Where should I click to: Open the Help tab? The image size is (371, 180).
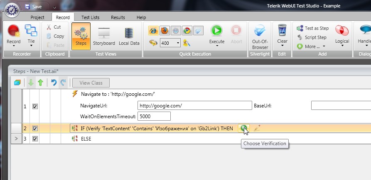pyautogui.click(x=141, y=17)
